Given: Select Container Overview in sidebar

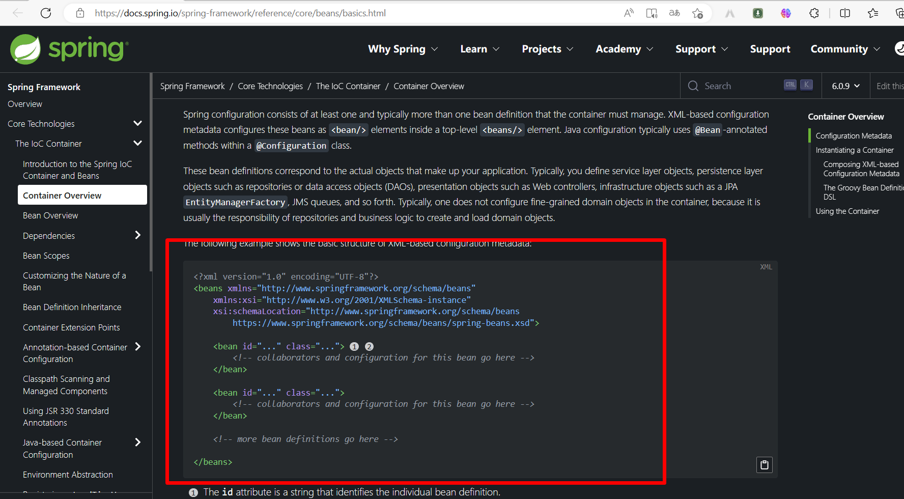Looking at the screenshot, I should coord(82,195).
